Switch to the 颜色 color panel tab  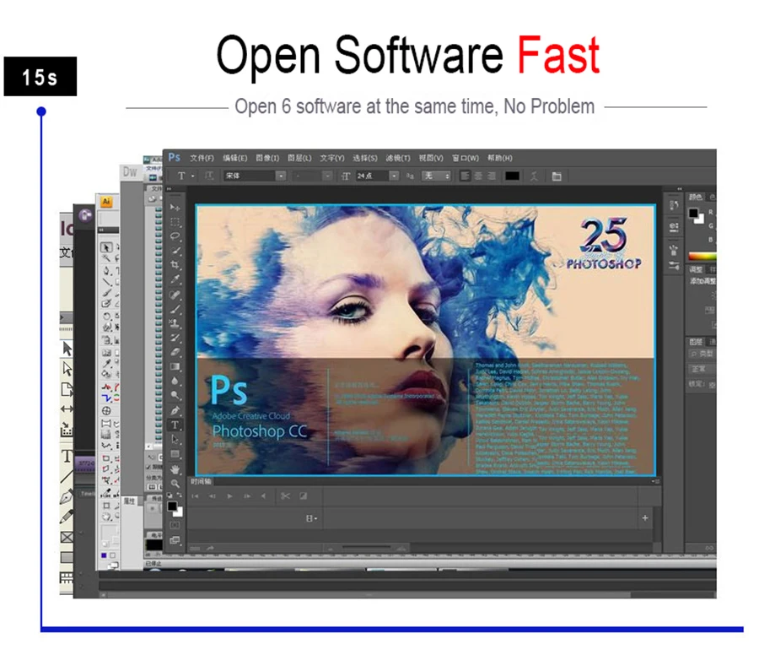tap(696, 197)
